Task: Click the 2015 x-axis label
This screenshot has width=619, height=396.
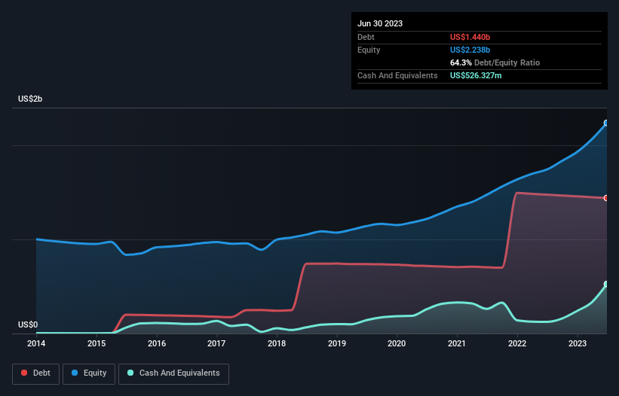Action: (97, 343)
